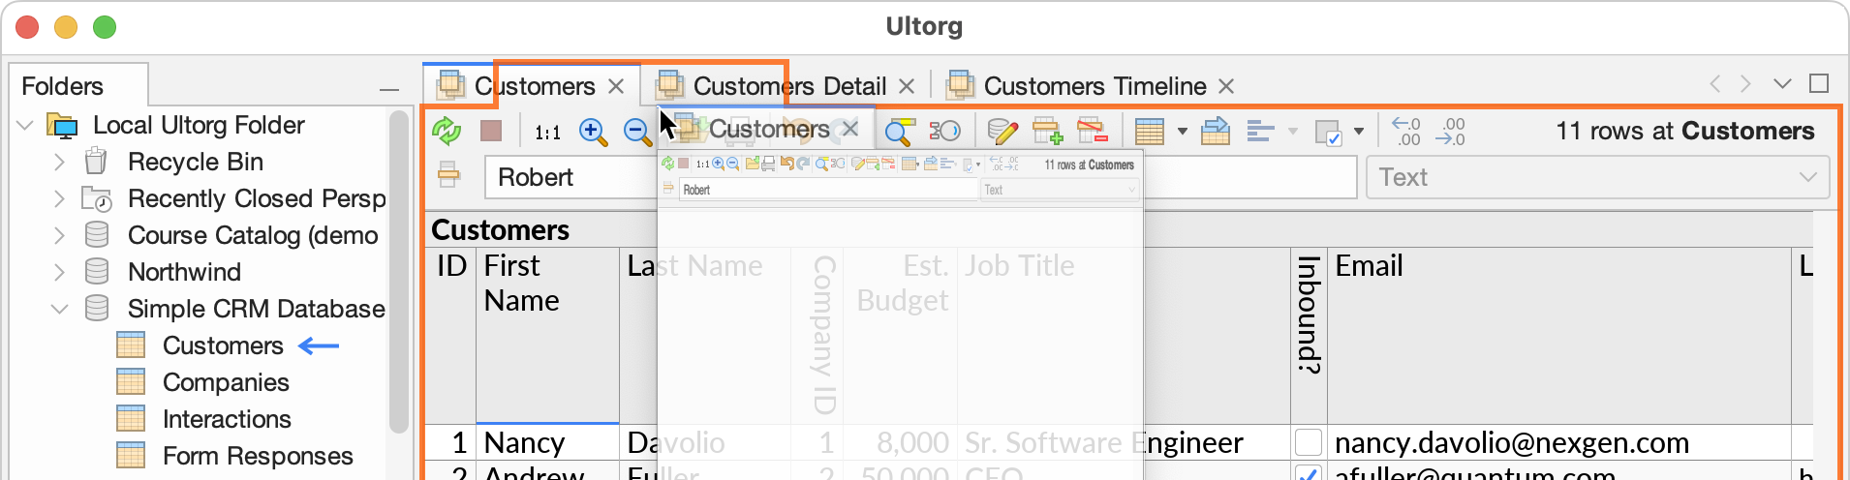Click the text alignment lines icon
The height and width of the screenshot is (480, 1850).
1260,131
